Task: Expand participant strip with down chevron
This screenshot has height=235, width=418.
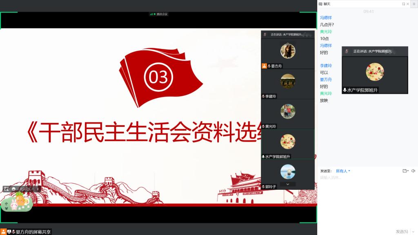Action: click(288, 184)
